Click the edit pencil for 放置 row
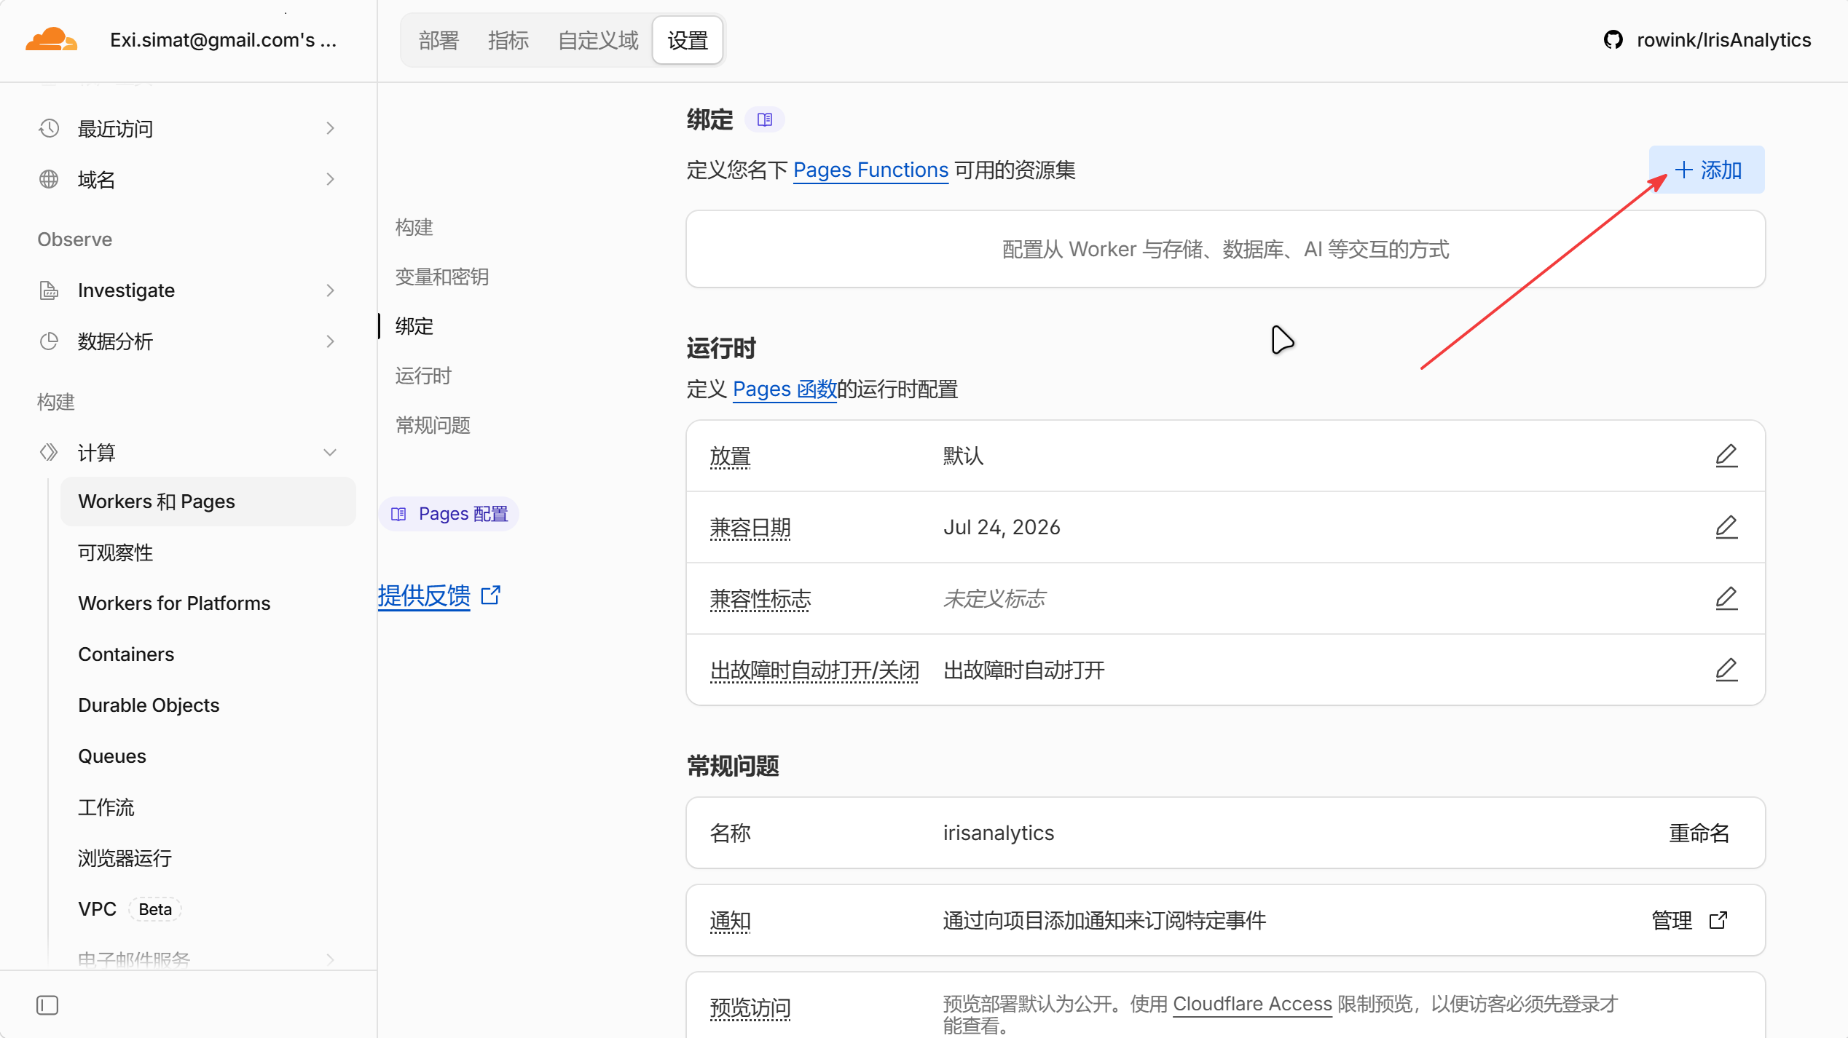The image size is (1848, 1038). (x=1726, y=456)
